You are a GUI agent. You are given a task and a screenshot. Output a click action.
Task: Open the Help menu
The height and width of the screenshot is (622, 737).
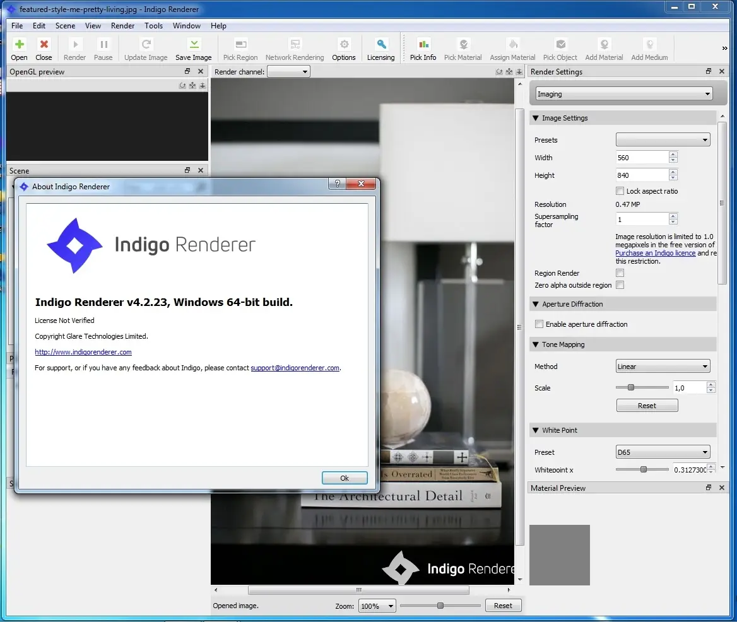point(218,25)
